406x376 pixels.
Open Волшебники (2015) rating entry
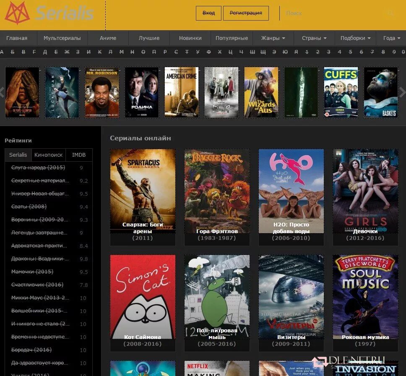(x=39, y=310)
